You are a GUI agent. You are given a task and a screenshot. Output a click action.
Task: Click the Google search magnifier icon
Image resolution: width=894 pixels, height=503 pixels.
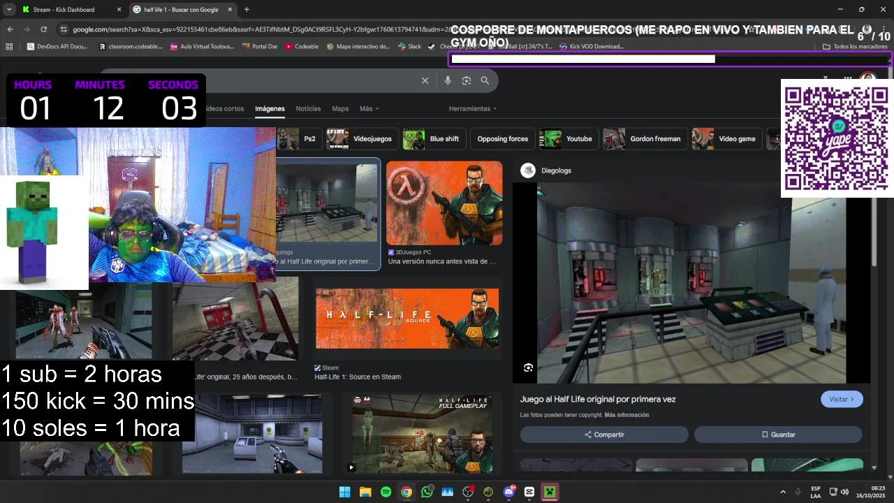click(x=485, y=80)
